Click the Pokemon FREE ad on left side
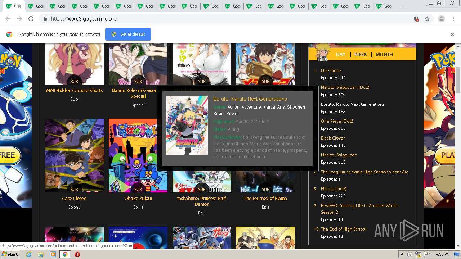 [x=16, y=125]
